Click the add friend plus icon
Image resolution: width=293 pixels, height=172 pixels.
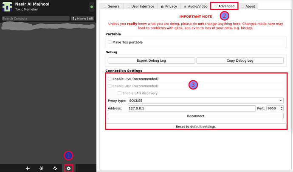28,168
